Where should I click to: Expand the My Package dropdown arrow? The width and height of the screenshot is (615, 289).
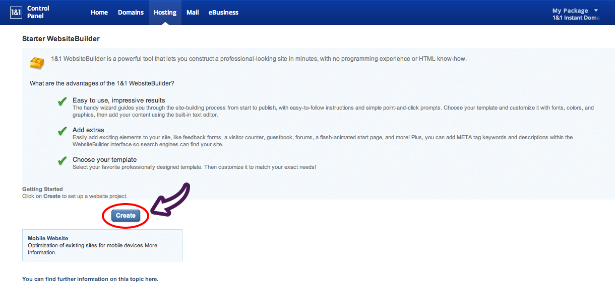pyautogui.click(x=596, y=11)
